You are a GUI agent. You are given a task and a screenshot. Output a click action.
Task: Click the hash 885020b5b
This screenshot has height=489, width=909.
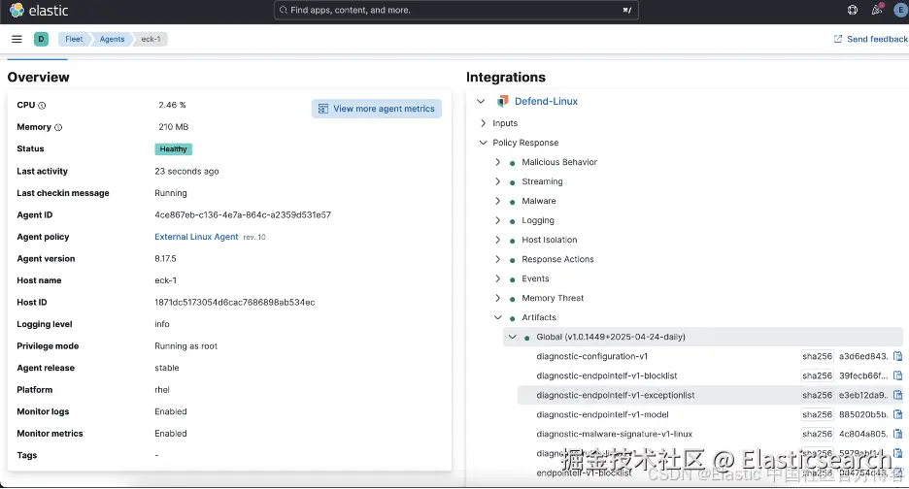coord(863,415)
